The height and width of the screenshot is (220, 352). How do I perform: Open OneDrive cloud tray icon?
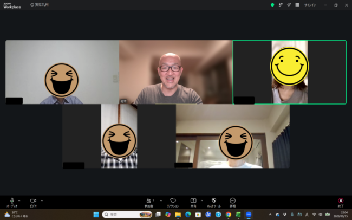(x=277, y=215)
